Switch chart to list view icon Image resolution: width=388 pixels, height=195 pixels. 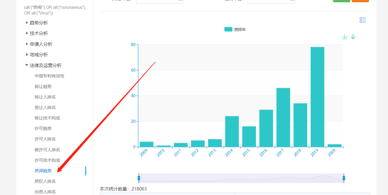[x=363, y=20]
